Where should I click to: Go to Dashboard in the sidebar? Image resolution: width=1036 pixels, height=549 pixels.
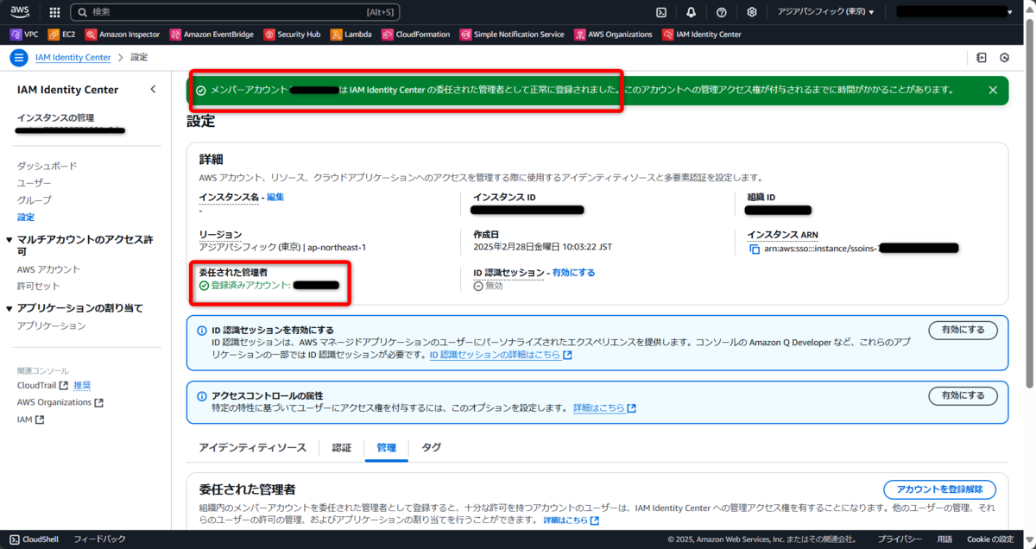(47, 166)
